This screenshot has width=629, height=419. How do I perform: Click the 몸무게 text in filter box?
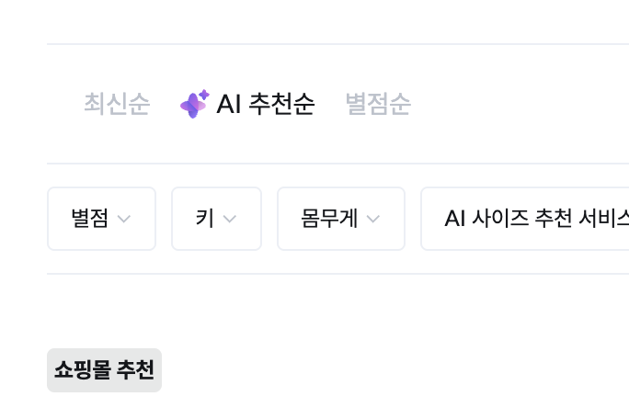pyautogui.click(x=328, y=219)
